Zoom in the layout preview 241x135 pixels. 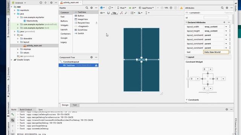click(x=171, y=8)
